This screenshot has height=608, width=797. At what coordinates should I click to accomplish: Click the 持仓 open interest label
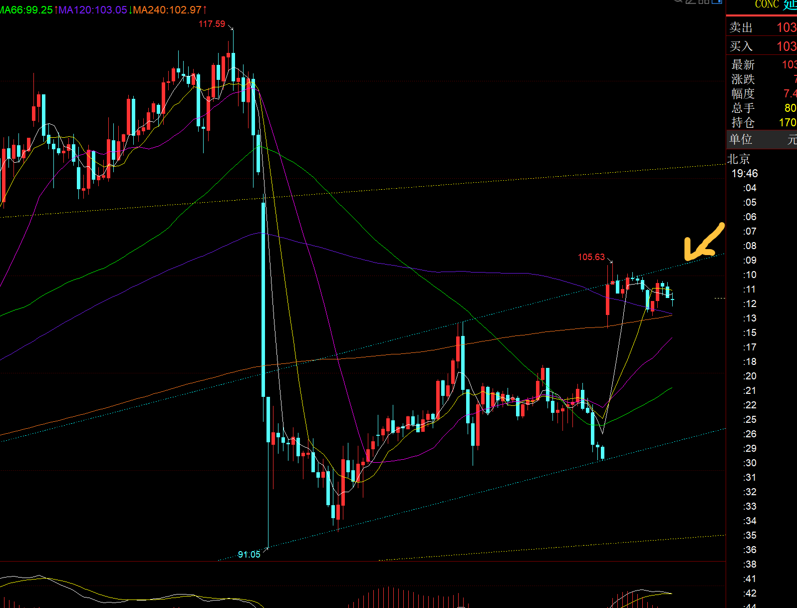[743, 123]
